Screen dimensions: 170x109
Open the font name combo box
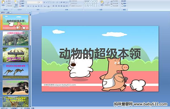point(32,2)
